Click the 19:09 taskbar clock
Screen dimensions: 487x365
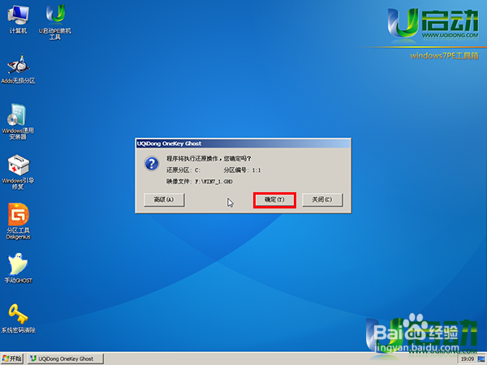[x=468, y=359]
